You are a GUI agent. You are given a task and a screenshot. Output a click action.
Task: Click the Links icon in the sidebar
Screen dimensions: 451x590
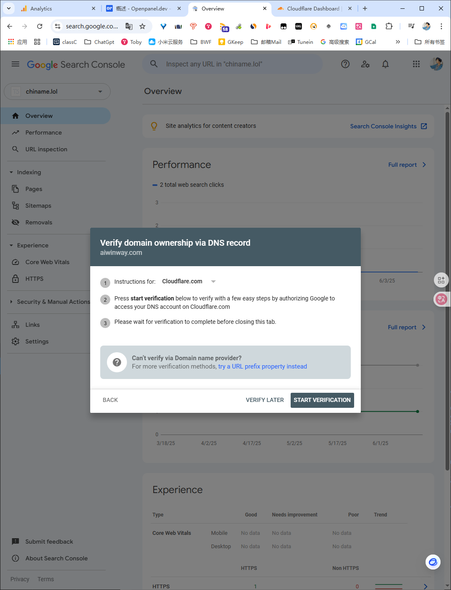click(x=15, y=325)
